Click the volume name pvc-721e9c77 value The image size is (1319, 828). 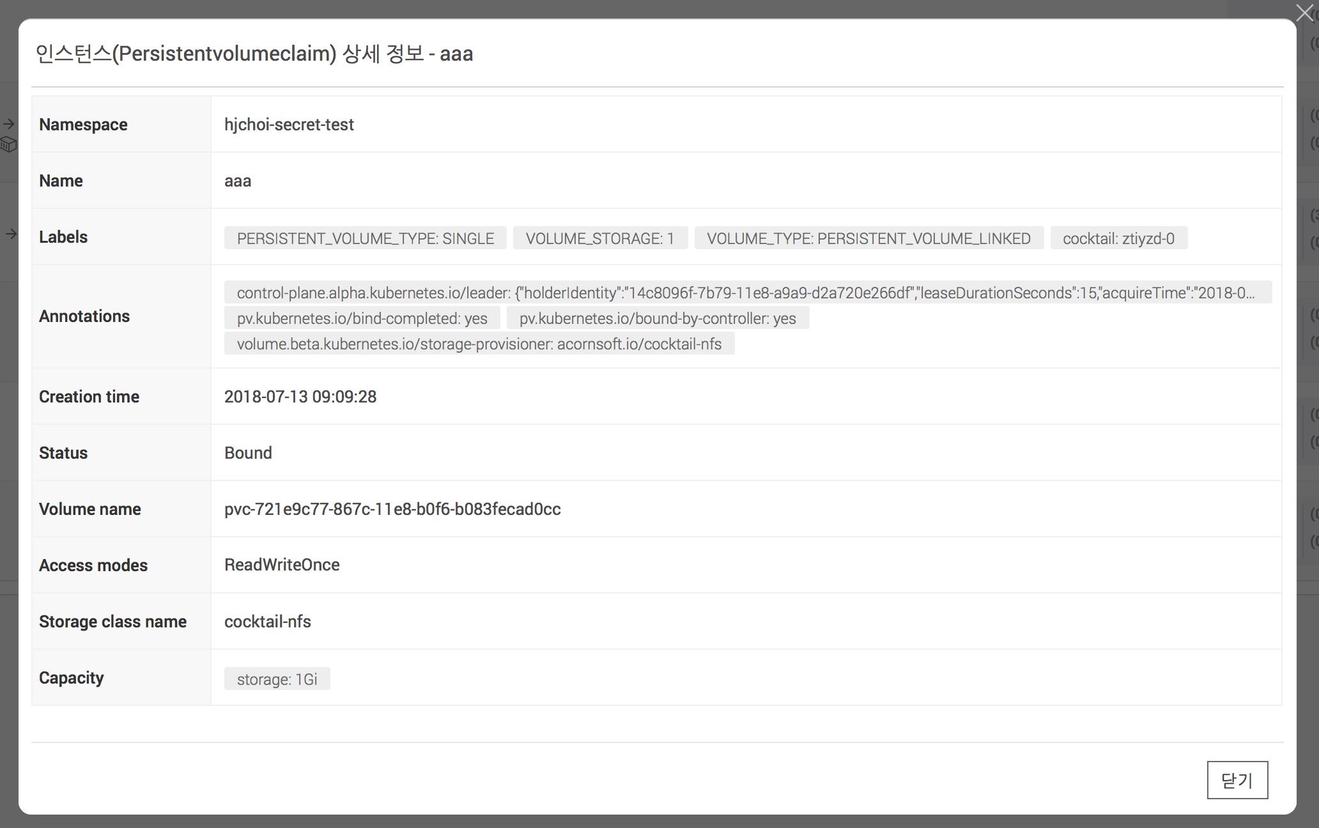[392, 509]
